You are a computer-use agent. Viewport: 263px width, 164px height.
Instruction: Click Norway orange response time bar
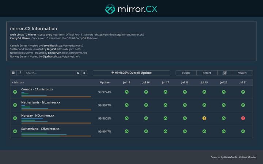56,123
